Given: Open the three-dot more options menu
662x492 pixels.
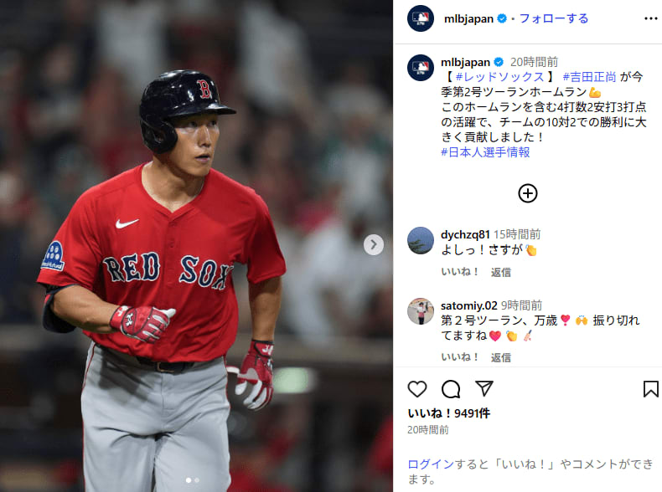Looking at the screenshot, I should click(650, 18).
